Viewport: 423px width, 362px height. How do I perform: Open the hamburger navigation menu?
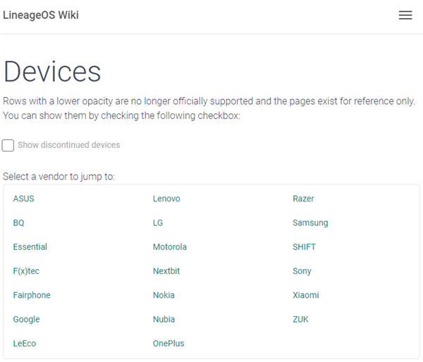pos(405,15)
